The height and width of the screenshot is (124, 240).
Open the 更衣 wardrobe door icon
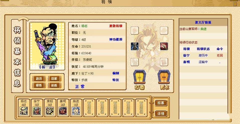164,79
